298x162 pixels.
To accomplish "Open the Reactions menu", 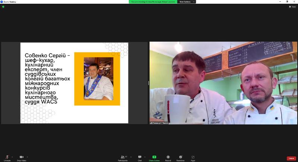I will point(180,158).
